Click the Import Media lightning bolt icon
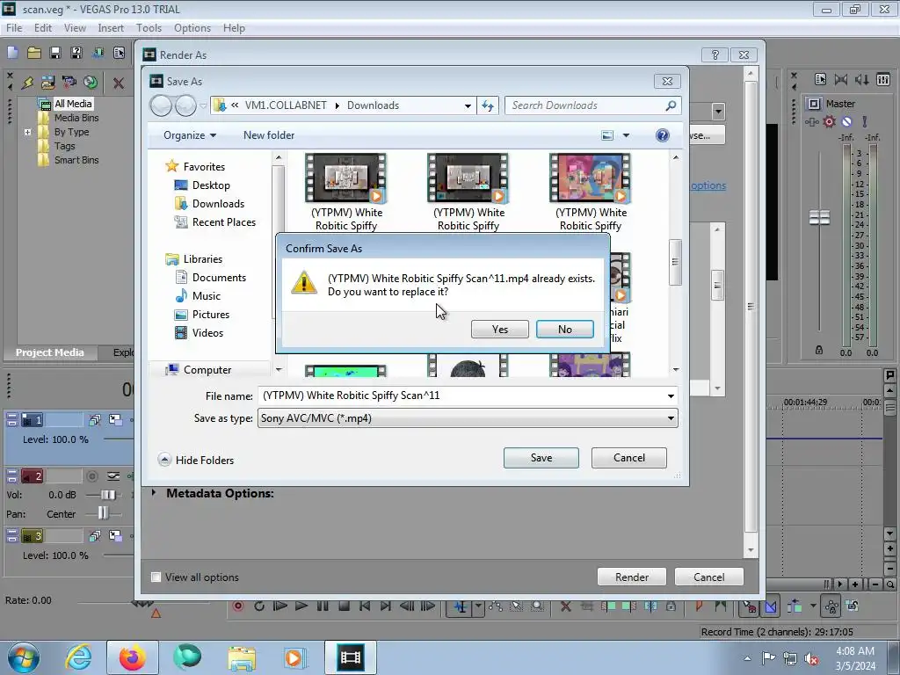The height and width of the screenshot is (675, 900). pos(27,82)
